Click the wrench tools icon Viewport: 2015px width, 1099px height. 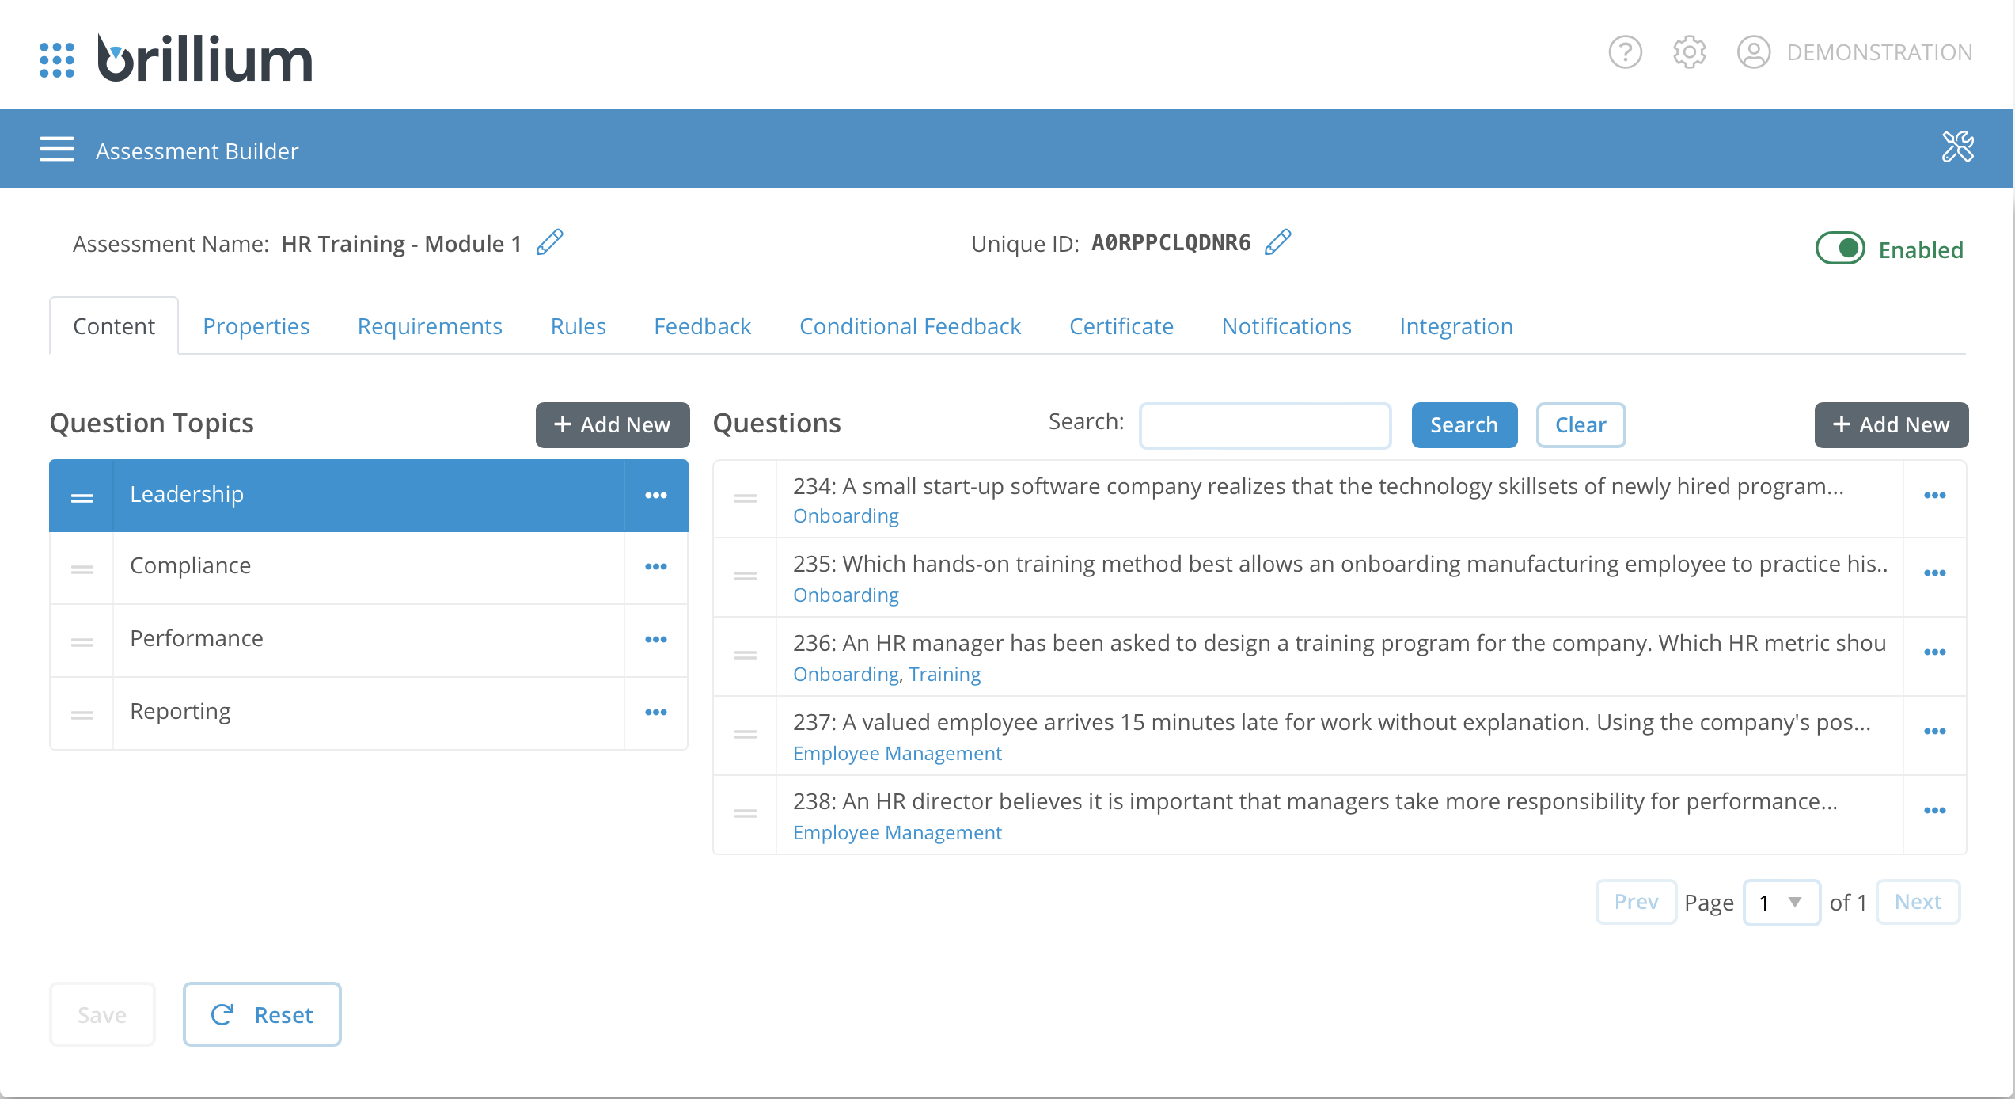click(1957, 147)
